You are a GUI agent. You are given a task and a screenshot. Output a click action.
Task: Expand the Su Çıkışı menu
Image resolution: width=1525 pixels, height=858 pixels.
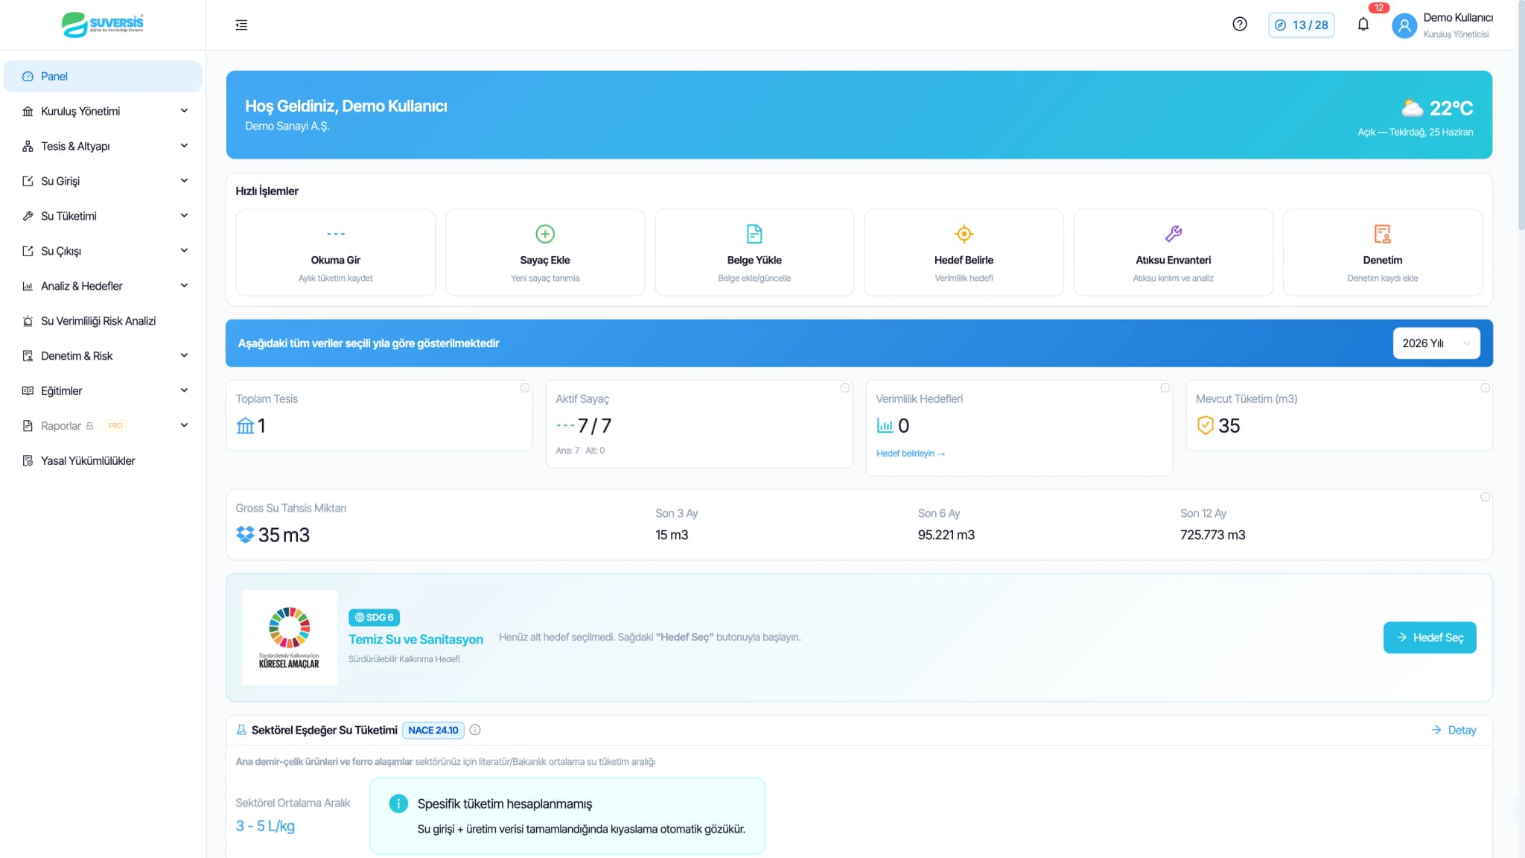point(103,251)
